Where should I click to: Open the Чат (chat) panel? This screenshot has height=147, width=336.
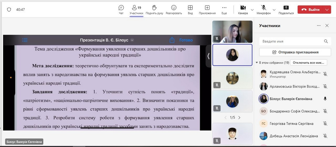(x=121, y=9)
